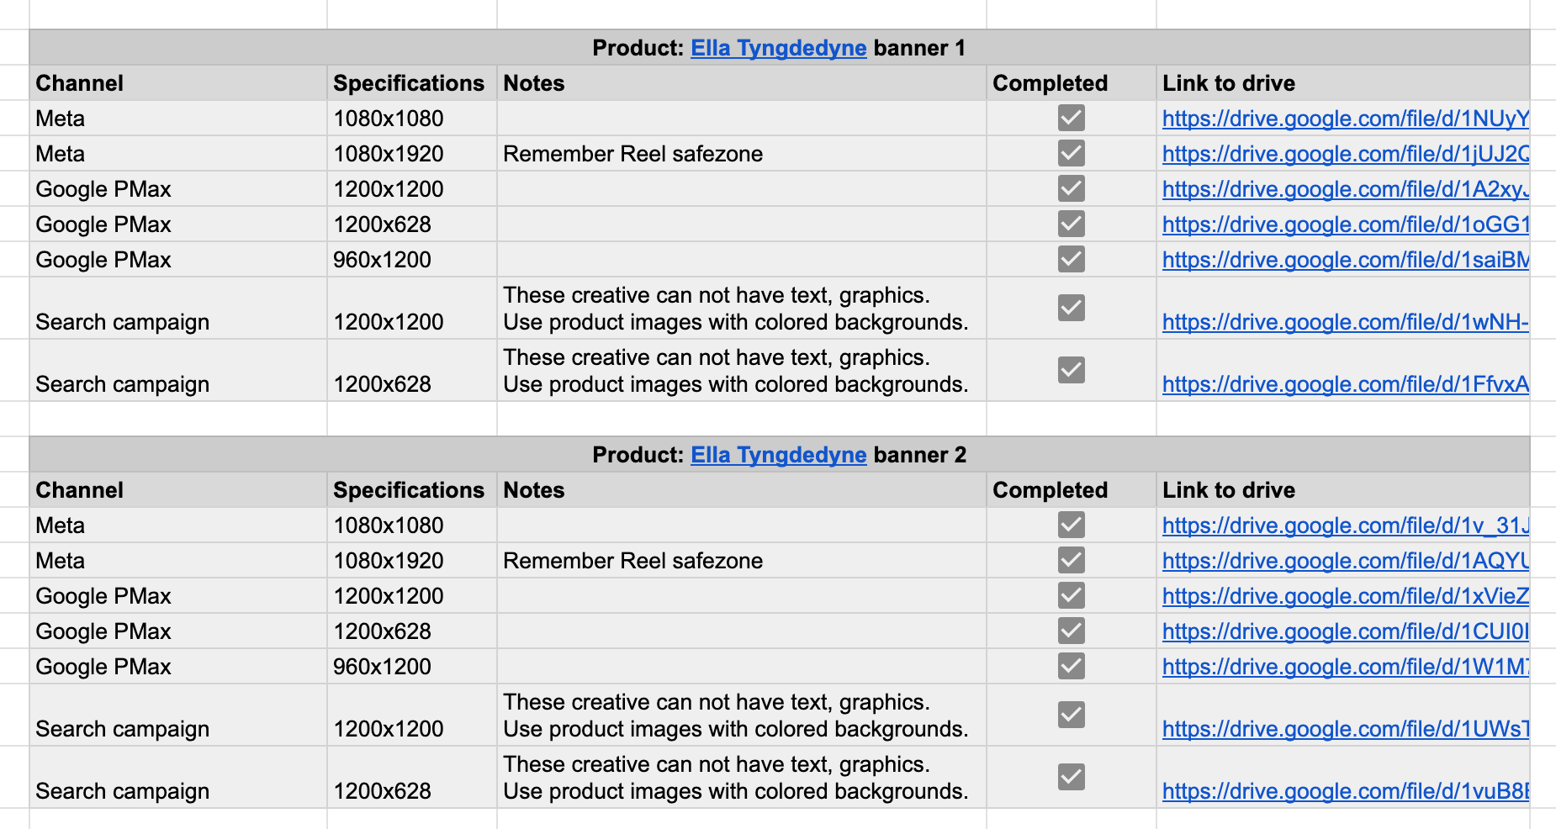
Task: Select Search campaign cell in banner 1 1200x1200 row
Action: [178, 309]
